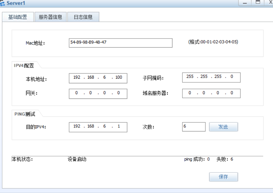Minimize the Server1 window
The image size is (273, 193).
tap(245, 3)
